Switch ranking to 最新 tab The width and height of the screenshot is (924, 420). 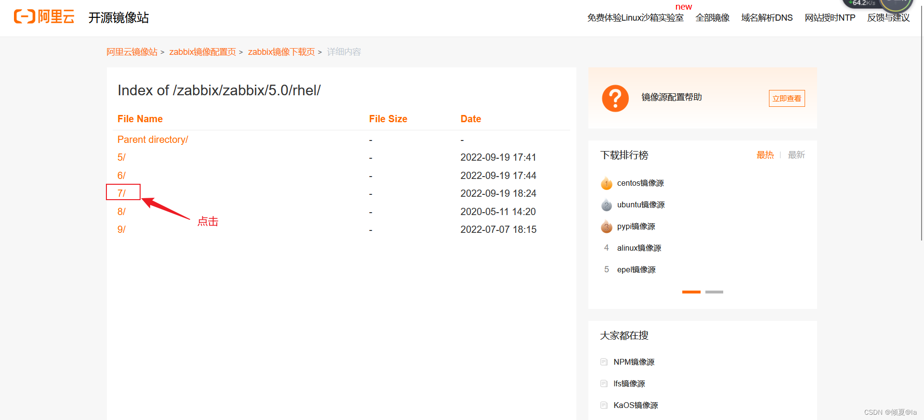click(x=796, y=155)
